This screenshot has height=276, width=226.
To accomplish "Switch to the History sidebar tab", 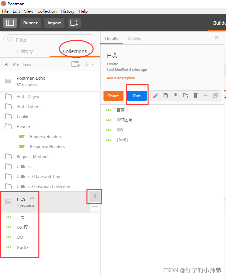I will point(25,51).
